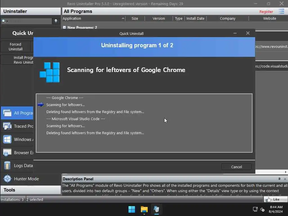Expand the Uninstaller section header

click(30, 11)
